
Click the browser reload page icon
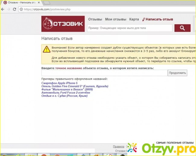[15, 9]
